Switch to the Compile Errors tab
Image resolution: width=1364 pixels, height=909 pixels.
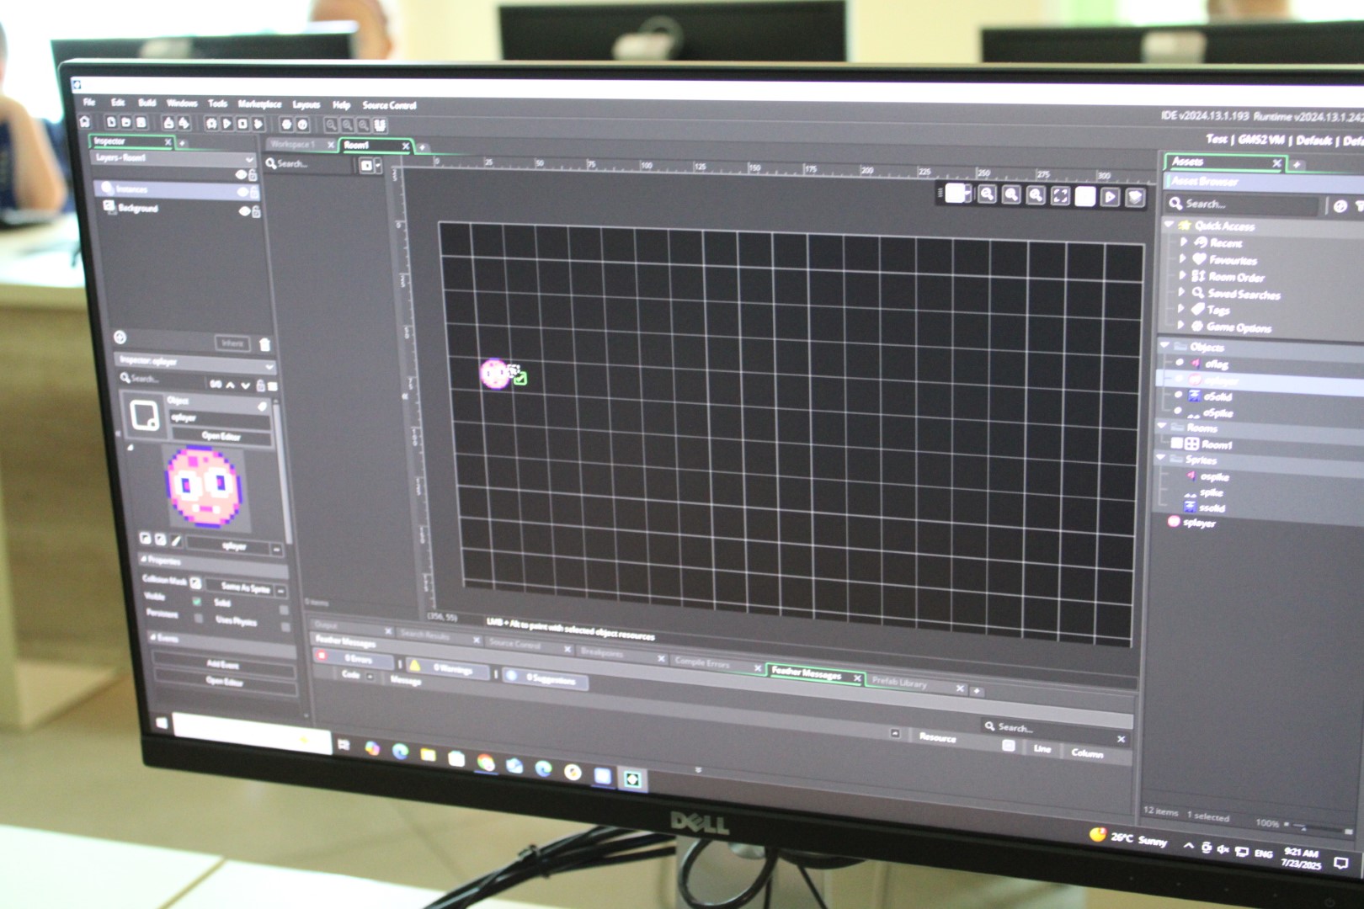coord(702,662)
